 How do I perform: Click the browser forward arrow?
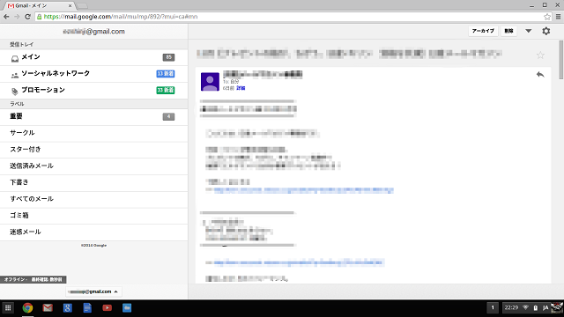tap(17, 17)
